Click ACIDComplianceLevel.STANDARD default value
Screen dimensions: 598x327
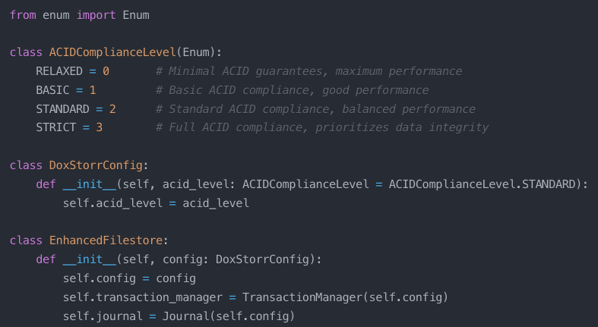(482, 184)
